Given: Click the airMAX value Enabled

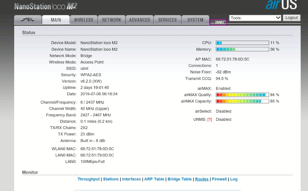Looking at the screenshot, I should pos(223,89).
